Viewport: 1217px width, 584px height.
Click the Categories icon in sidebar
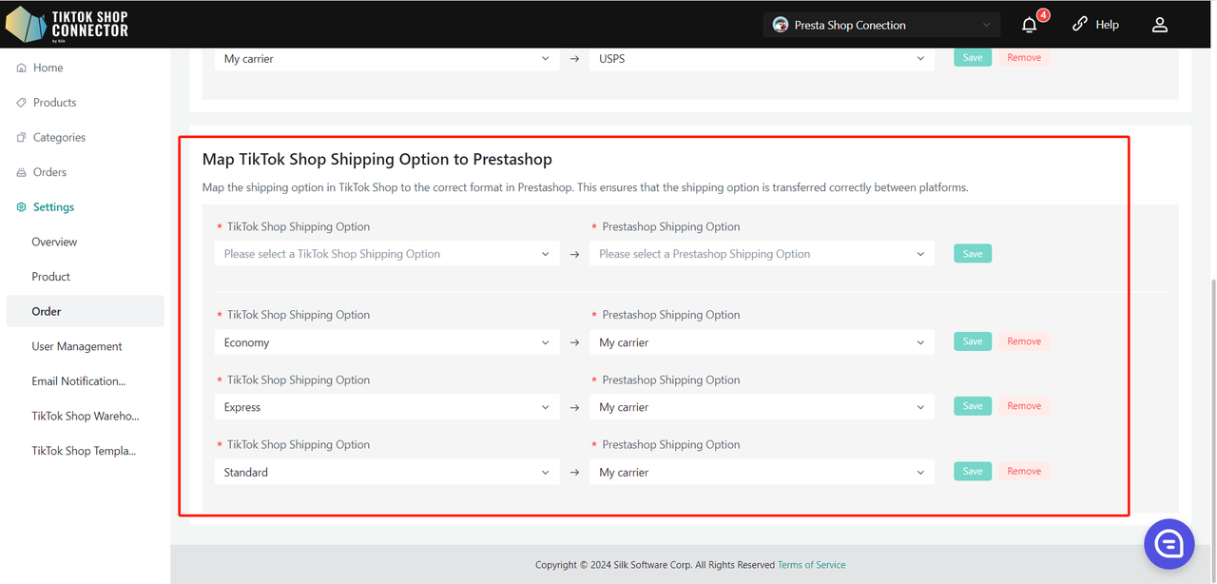[22, 138]
